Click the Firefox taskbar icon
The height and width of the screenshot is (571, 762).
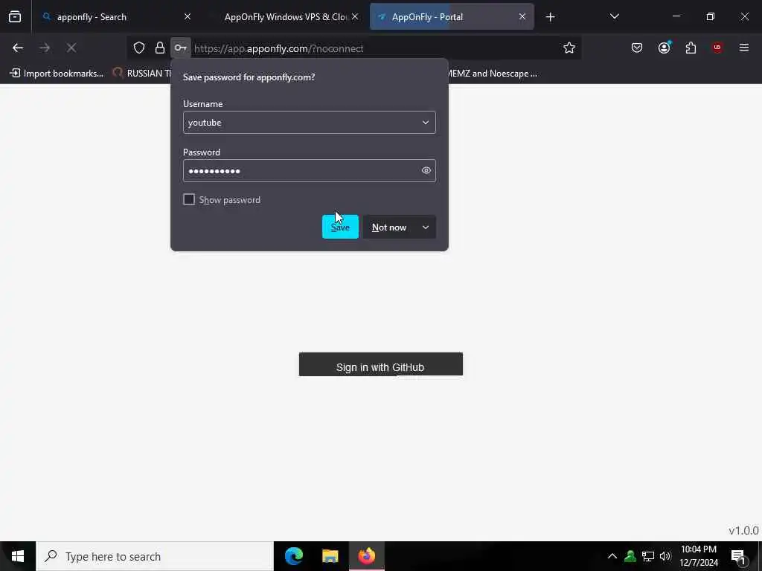point(367,556)
